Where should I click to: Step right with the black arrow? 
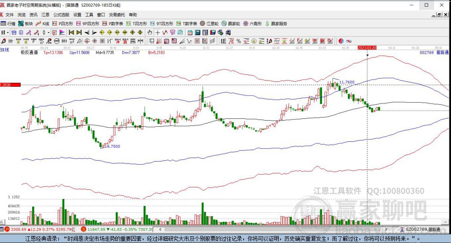click(x=94, y=33)
